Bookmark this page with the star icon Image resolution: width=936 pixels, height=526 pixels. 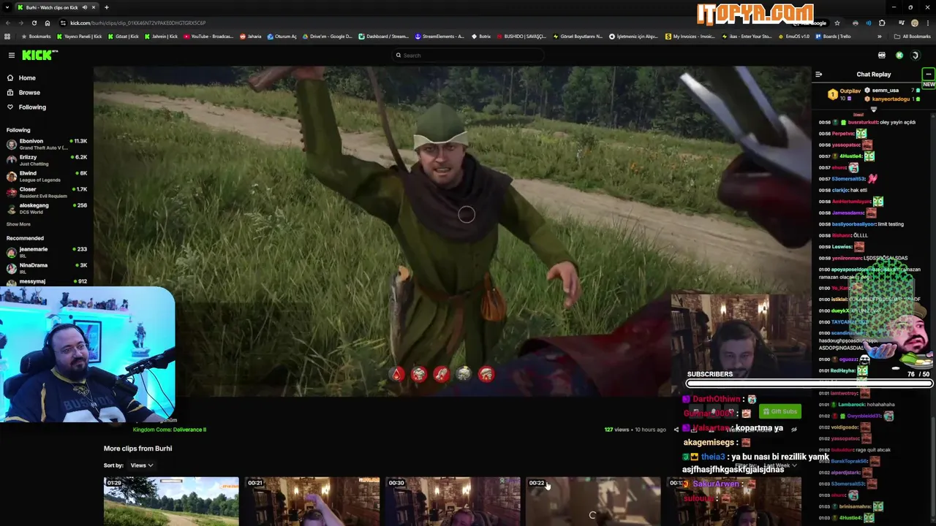(x=837, y=23)
